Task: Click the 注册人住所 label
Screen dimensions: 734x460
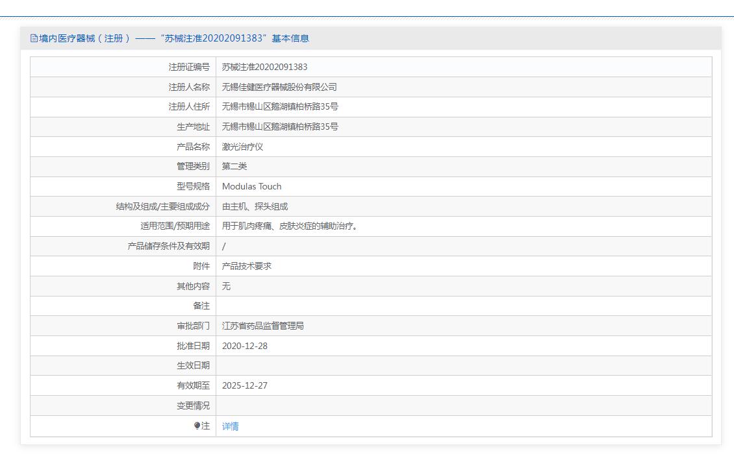Action: 189,106
